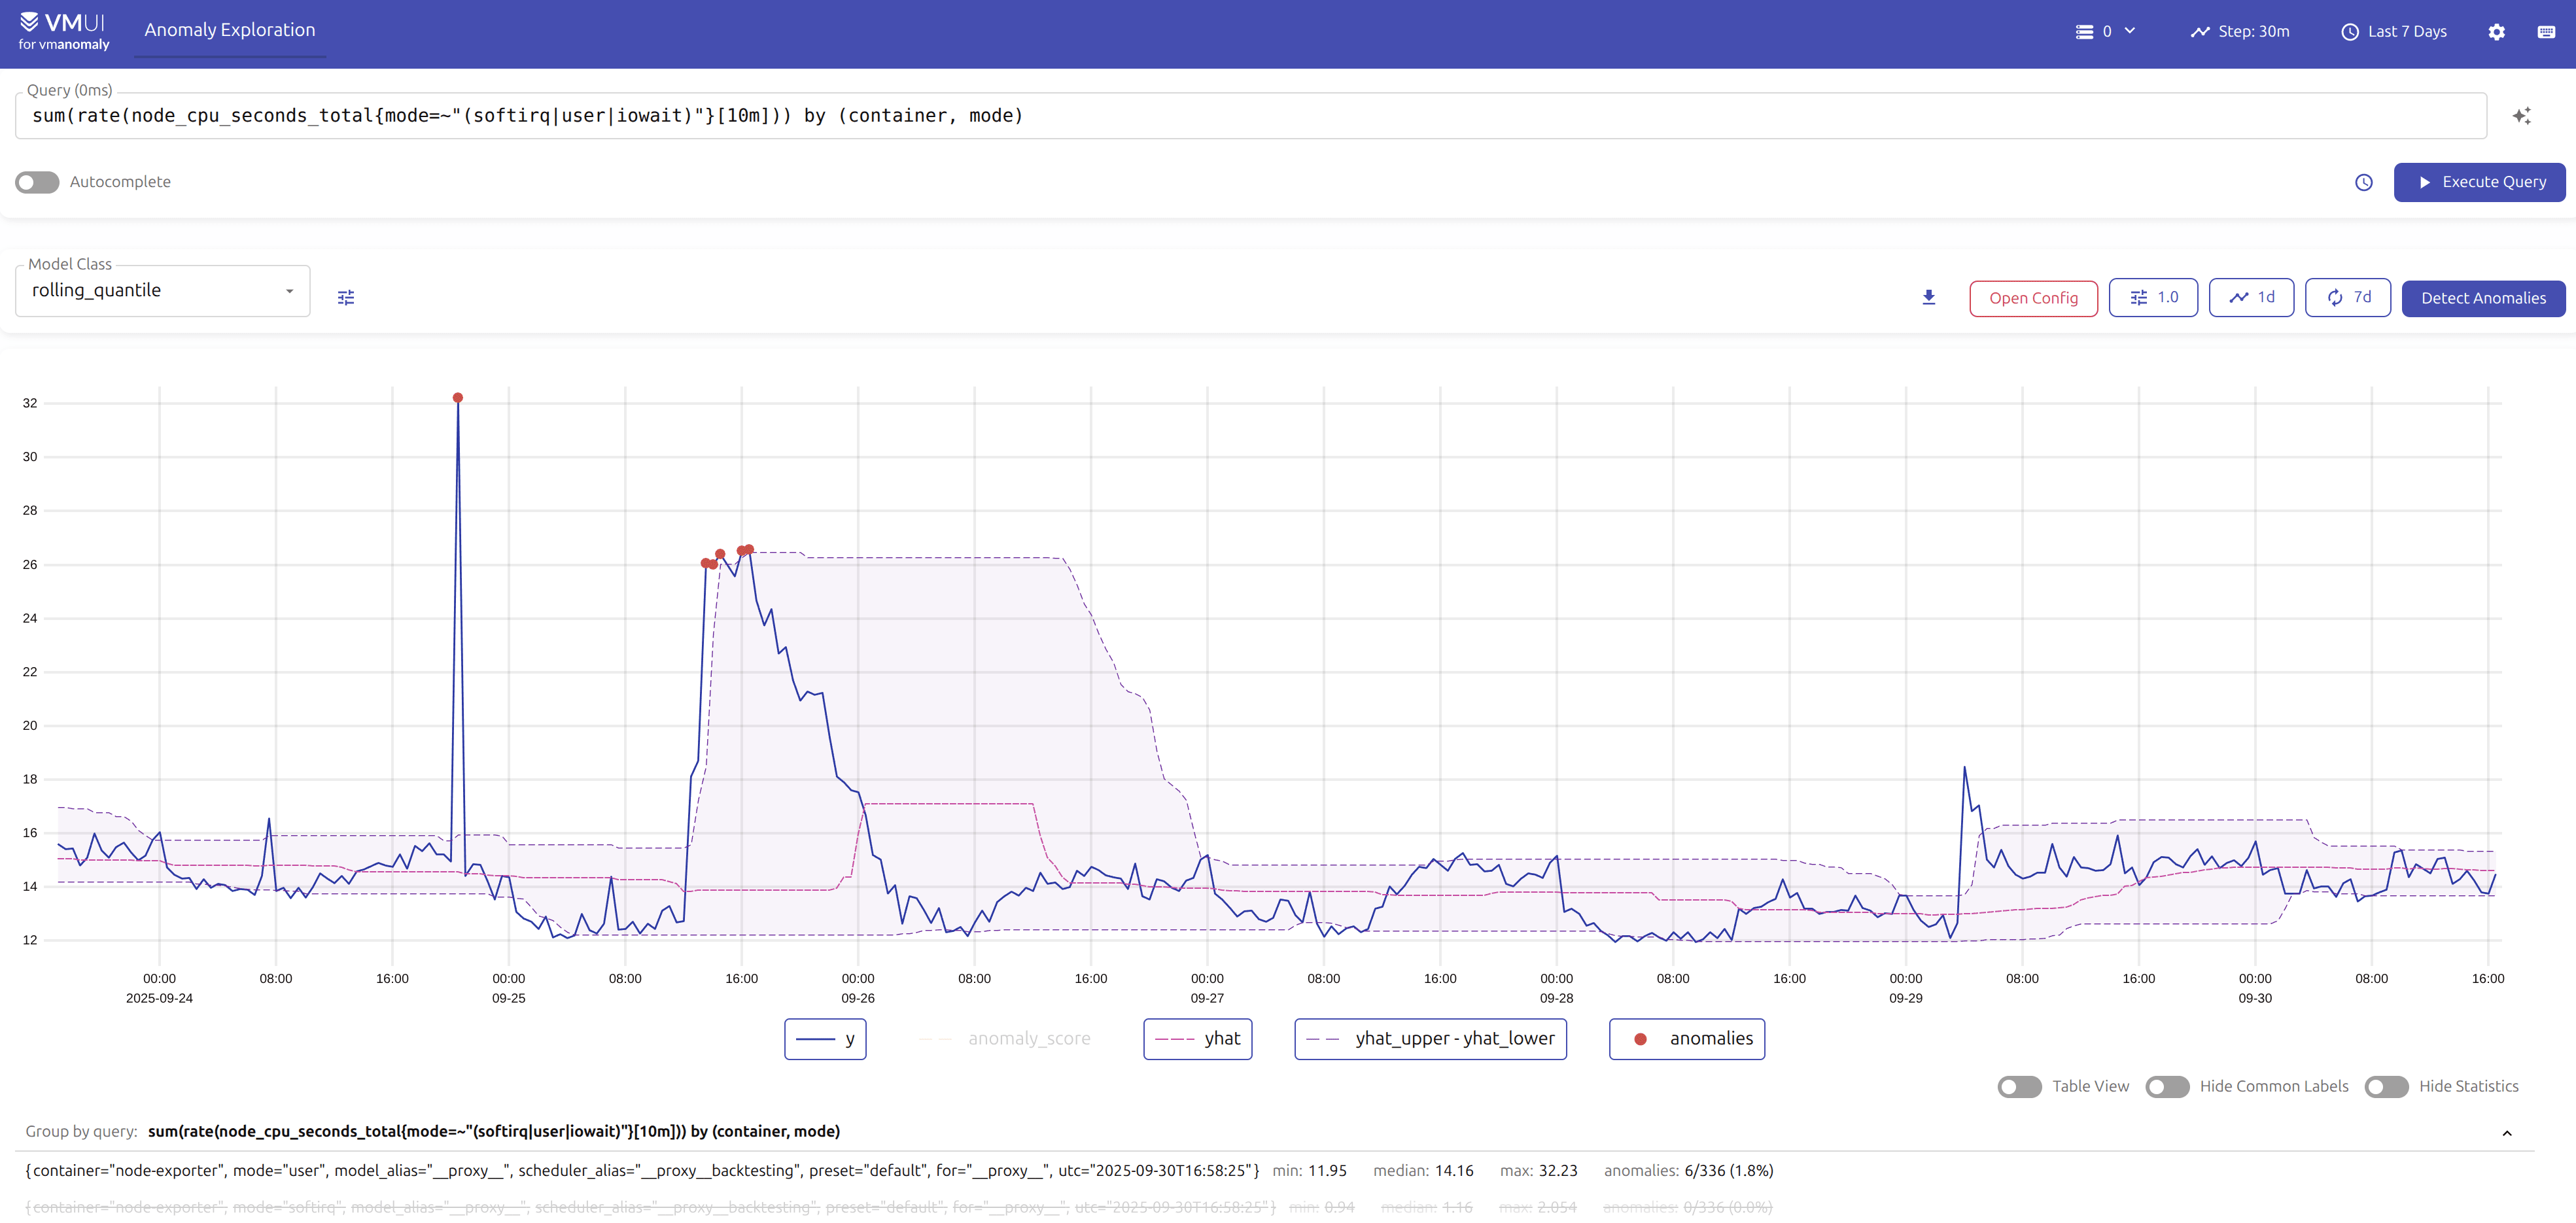The image size is (2576, 1223).
Task: Click the Open Config button
Action: tap(2032, 298)
